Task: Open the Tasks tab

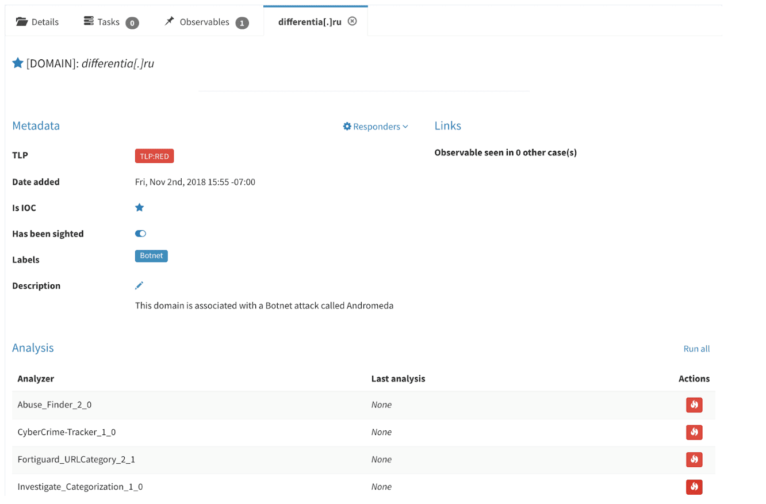Action: click(111, 22)
